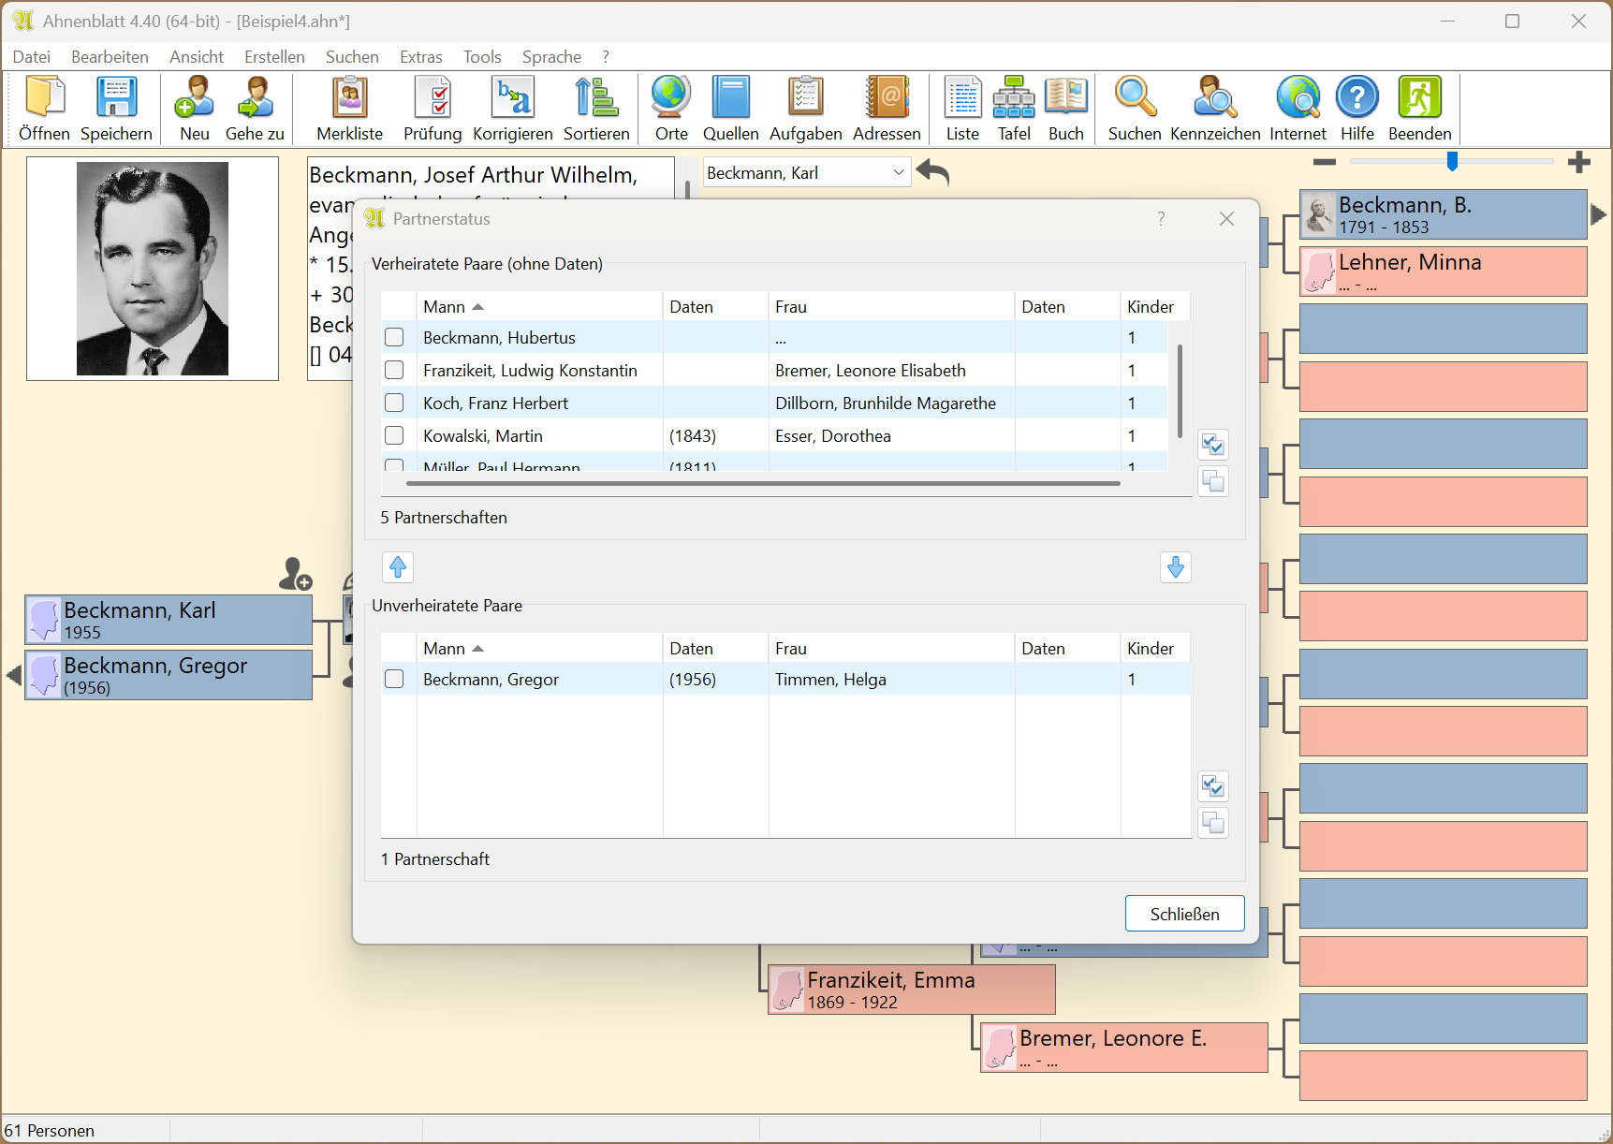Open the Tafel chart view
Image resolution: width=1613 pixels, height=1144 pixels.
coord(1013,109)
